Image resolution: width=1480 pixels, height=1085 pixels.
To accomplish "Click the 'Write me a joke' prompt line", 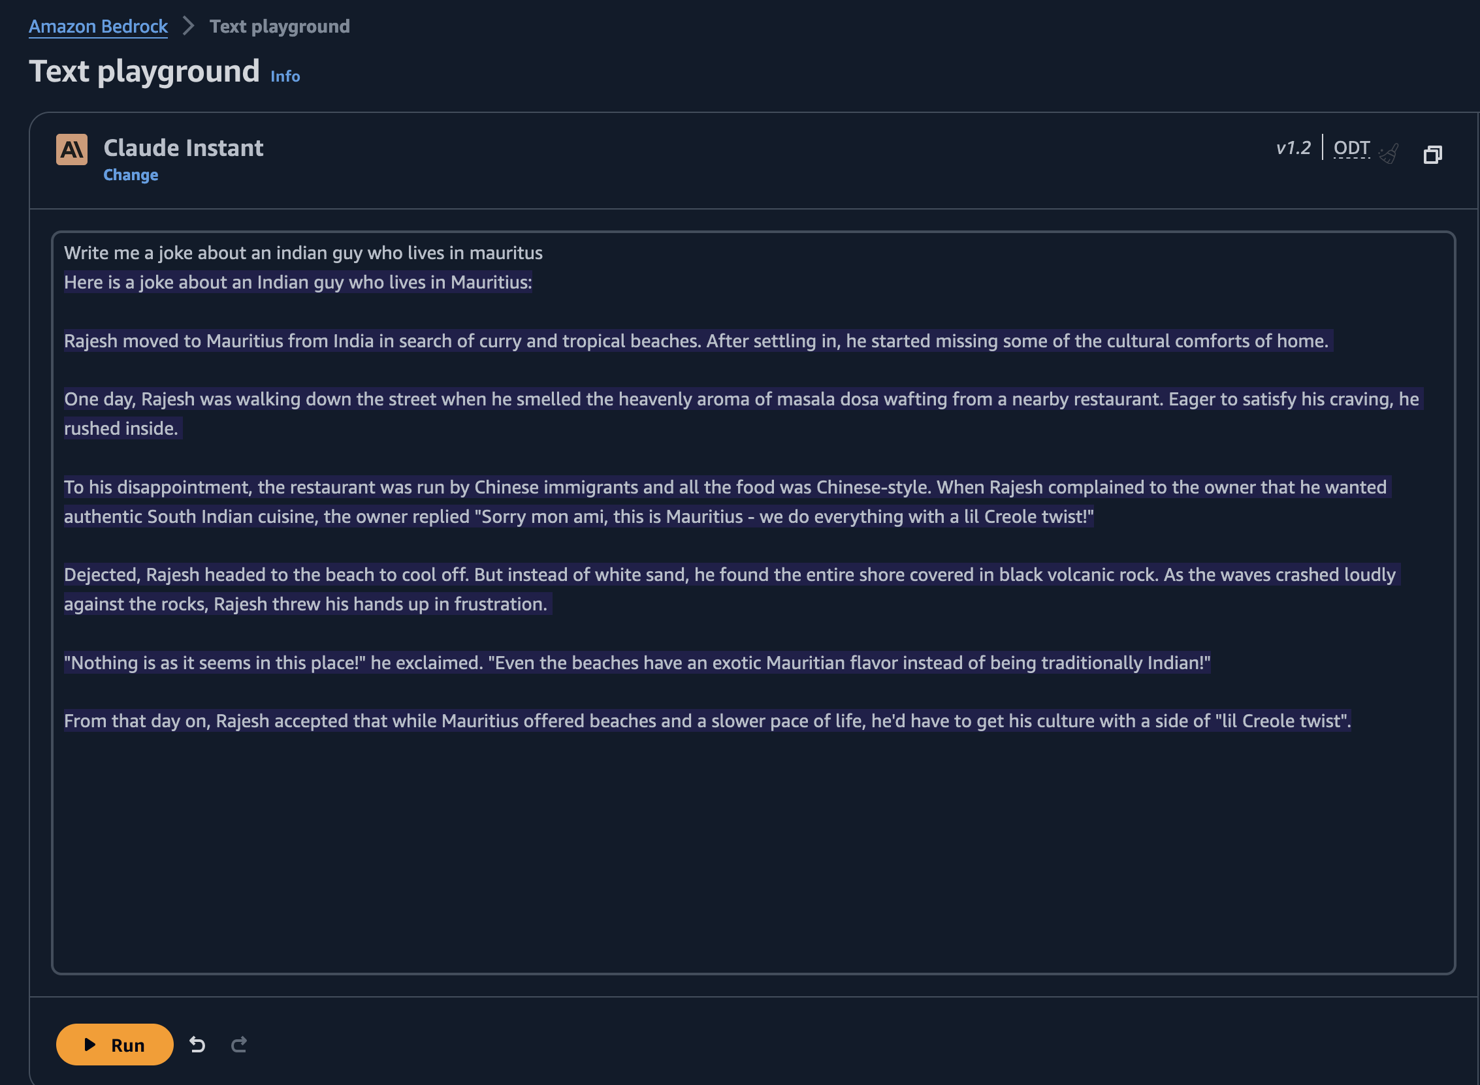I will (x=303, y=253).
